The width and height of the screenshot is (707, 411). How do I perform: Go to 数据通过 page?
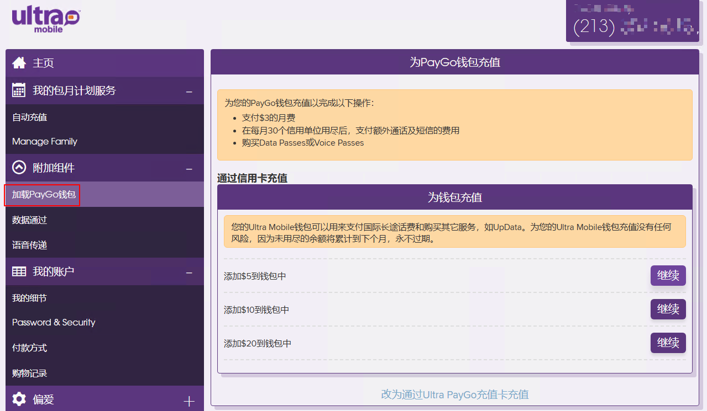tap(30, 220)
